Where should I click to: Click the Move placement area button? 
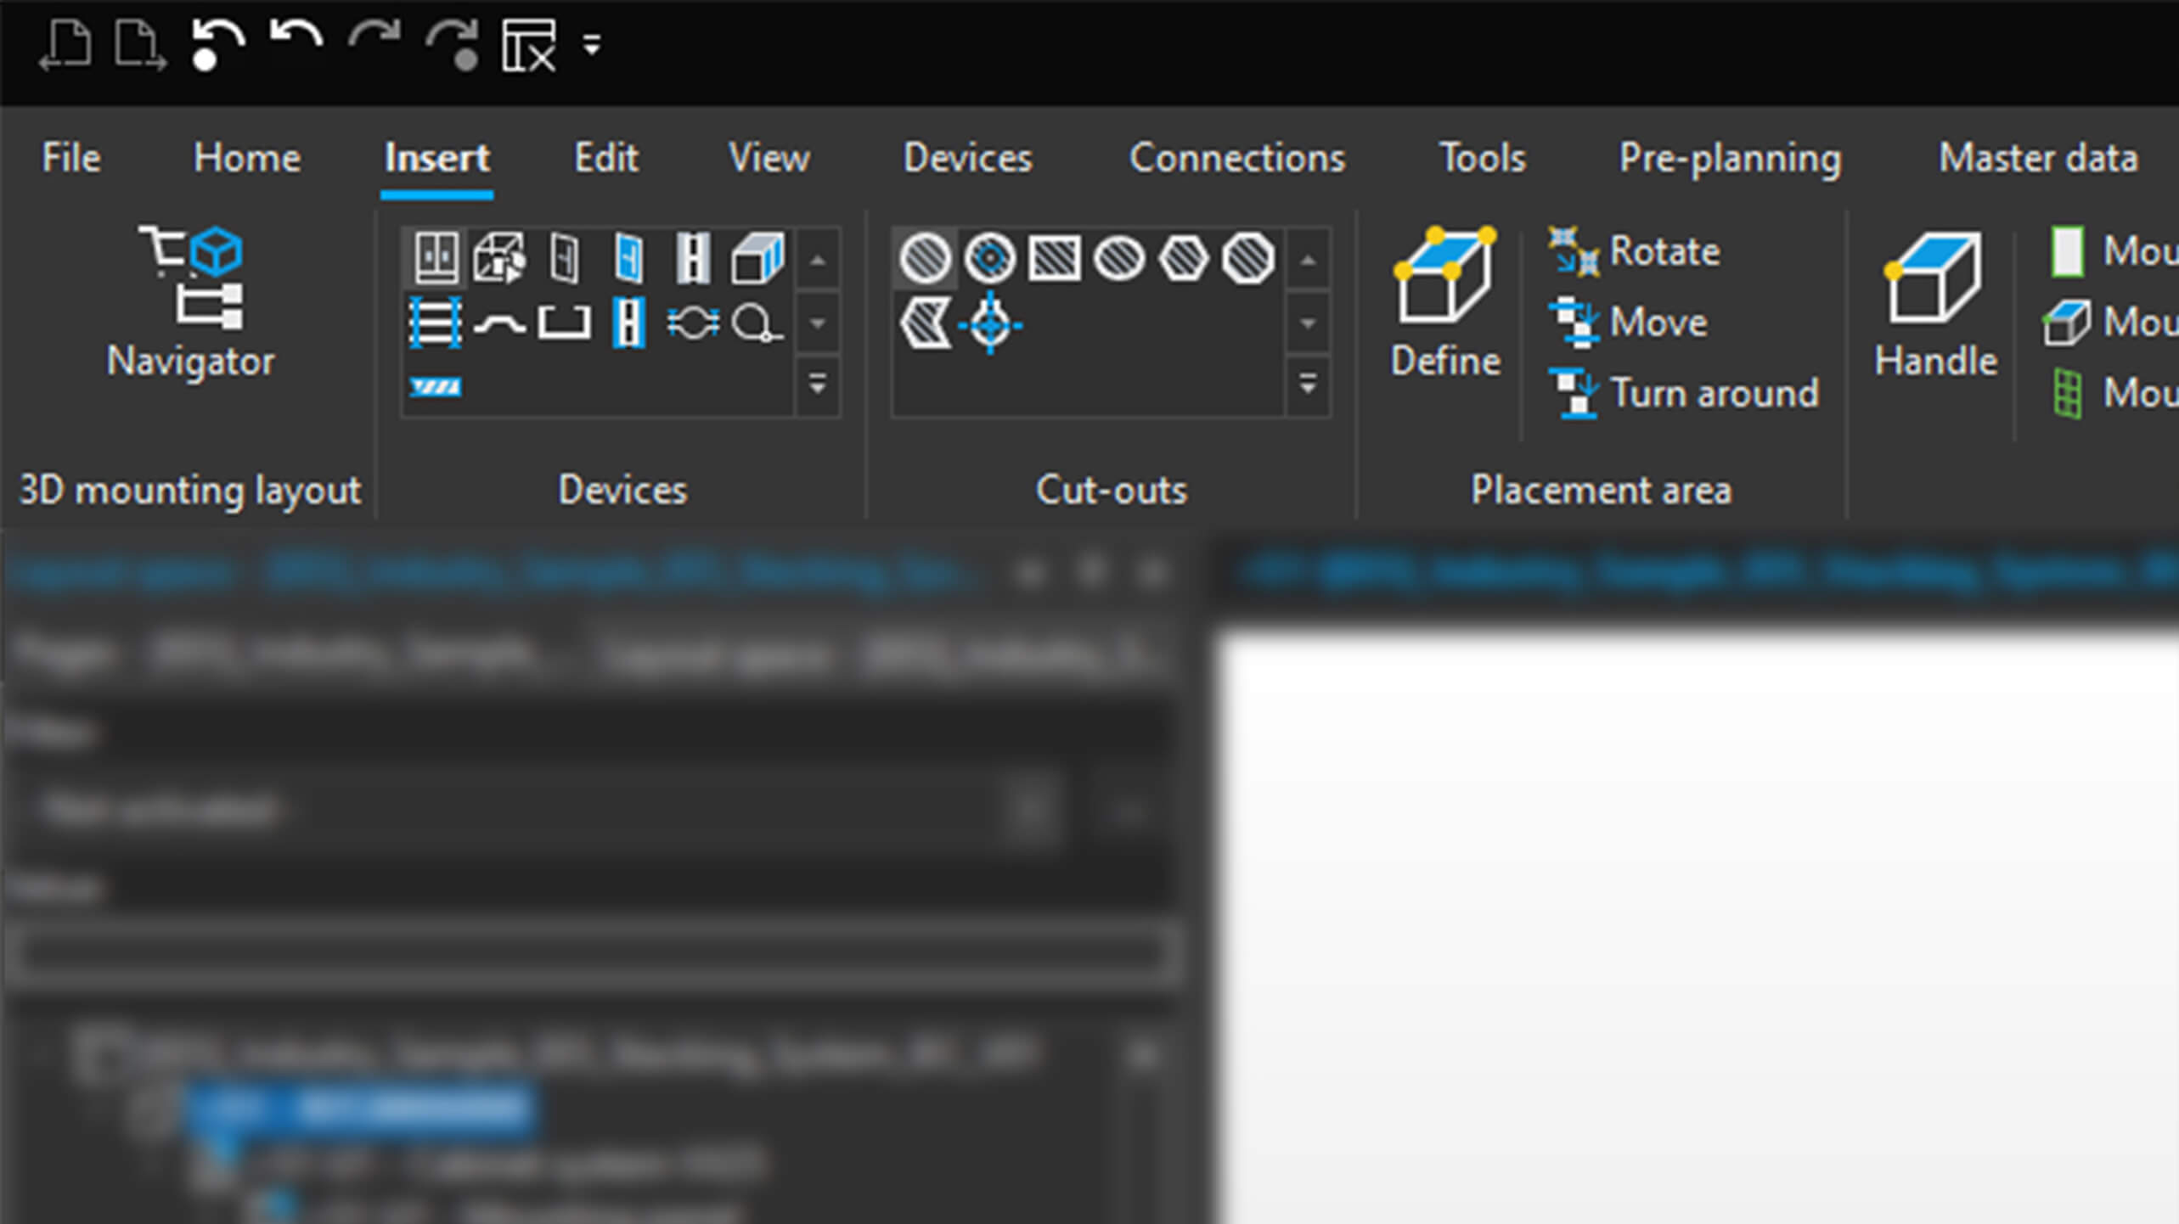[1629, 323]
